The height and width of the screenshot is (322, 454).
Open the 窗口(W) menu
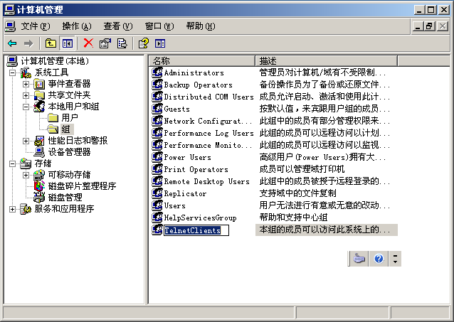tap(159, 26)
